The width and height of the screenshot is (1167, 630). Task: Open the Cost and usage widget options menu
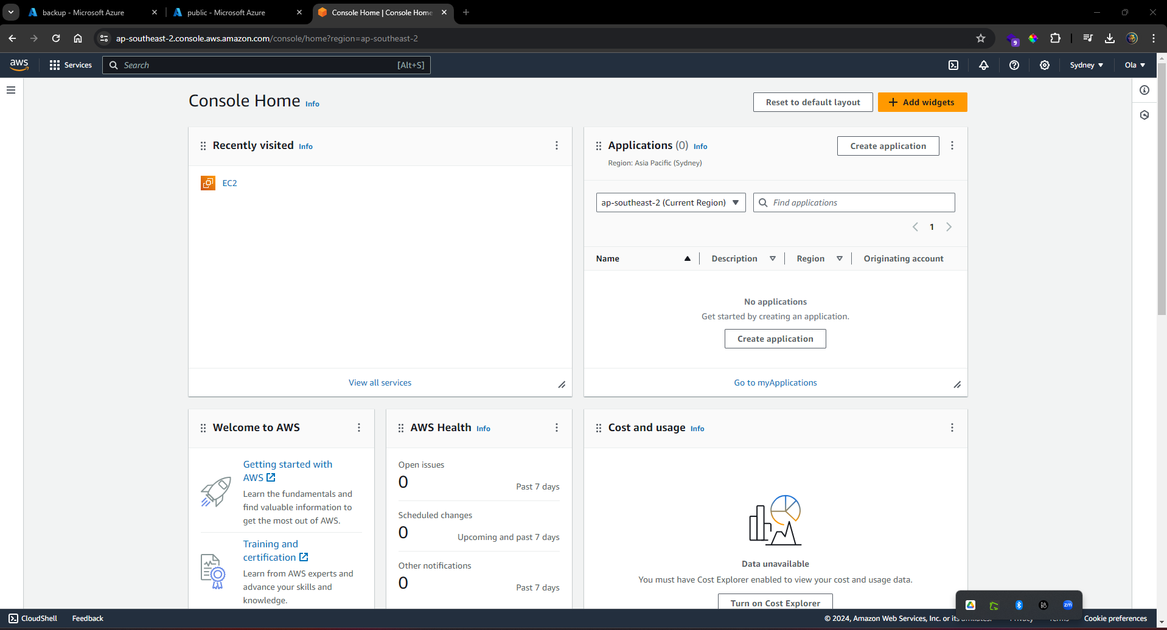952,427
